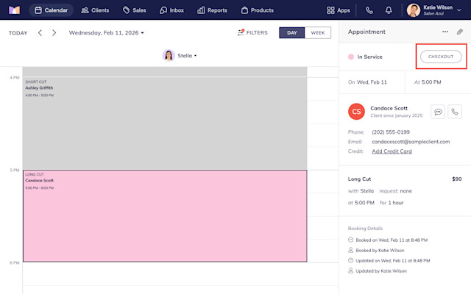Open the phone dialer icon in top bar
Screen dimensions: 471x294
coord(369,10)
